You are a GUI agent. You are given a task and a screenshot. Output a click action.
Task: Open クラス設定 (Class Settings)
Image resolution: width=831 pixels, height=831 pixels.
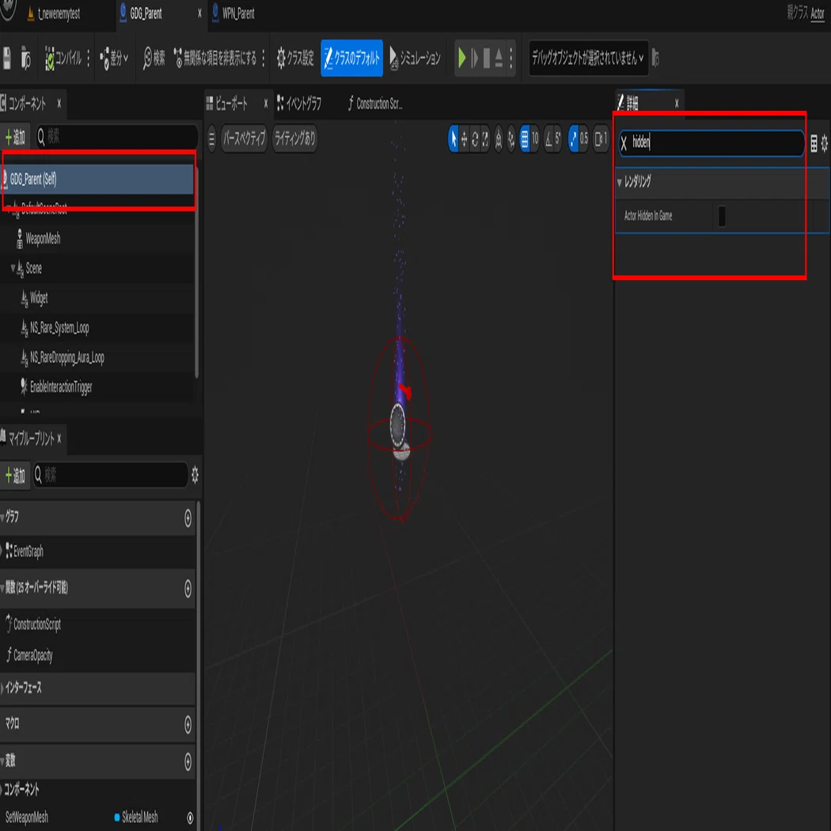pos(295,58)
